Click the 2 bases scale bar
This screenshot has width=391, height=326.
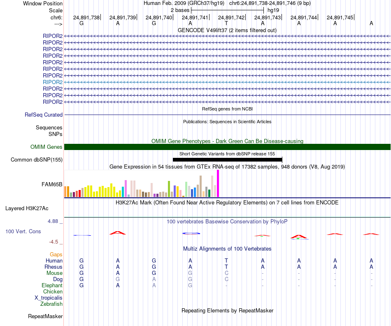[x=227, y=10]
